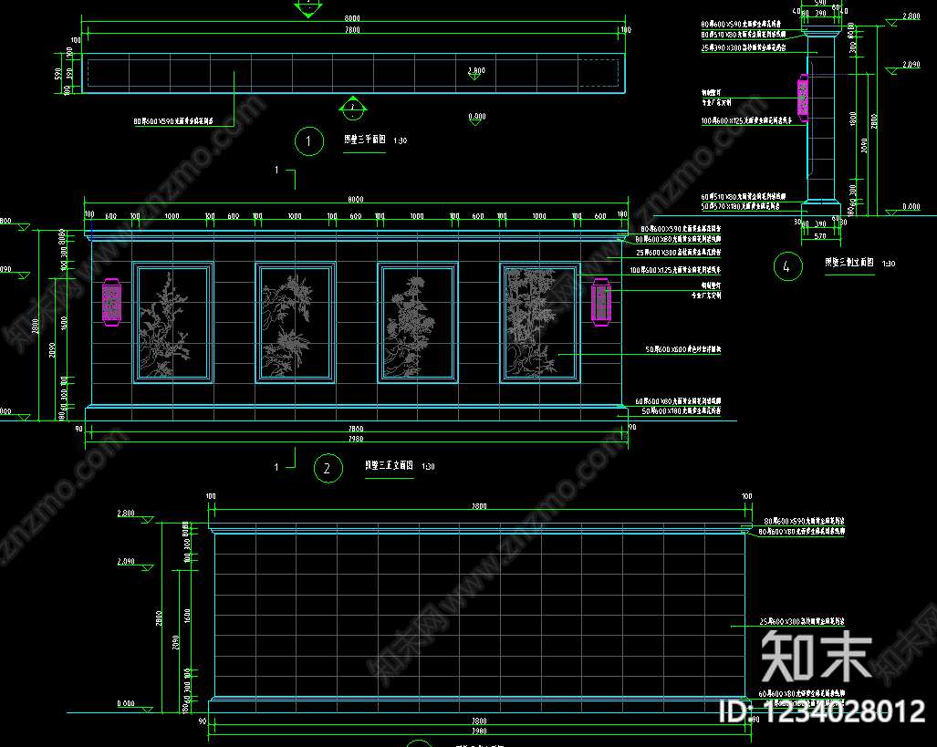This screenshot has height=747, width=937.
Task: Select the "100厚600x125" annotation on side elevation
Action: click(747, 120)
